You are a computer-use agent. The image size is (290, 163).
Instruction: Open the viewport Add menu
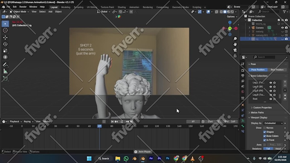50,11
